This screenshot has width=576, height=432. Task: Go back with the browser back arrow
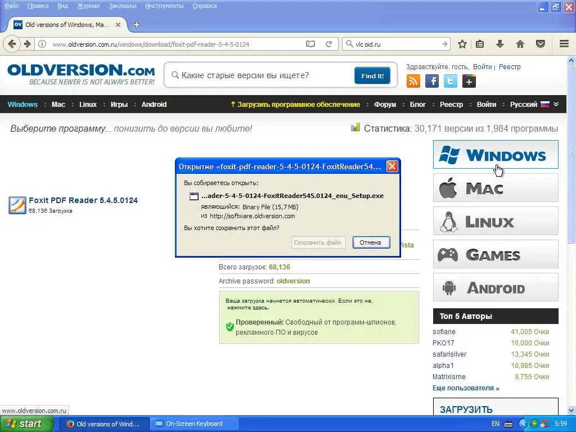point(12,44)
